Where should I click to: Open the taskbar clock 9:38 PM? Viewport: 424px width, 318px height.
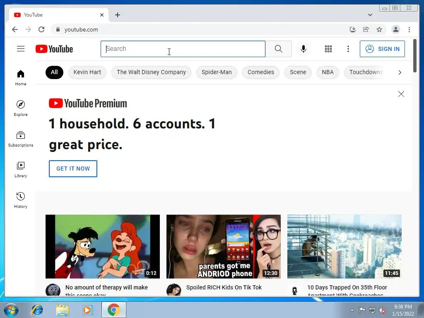click(403, 310)
